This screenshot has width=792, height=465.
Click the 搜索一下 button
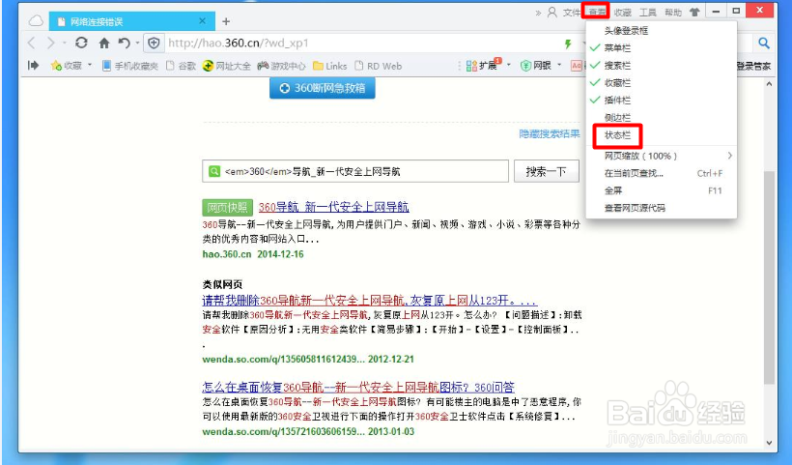(546, 171)
